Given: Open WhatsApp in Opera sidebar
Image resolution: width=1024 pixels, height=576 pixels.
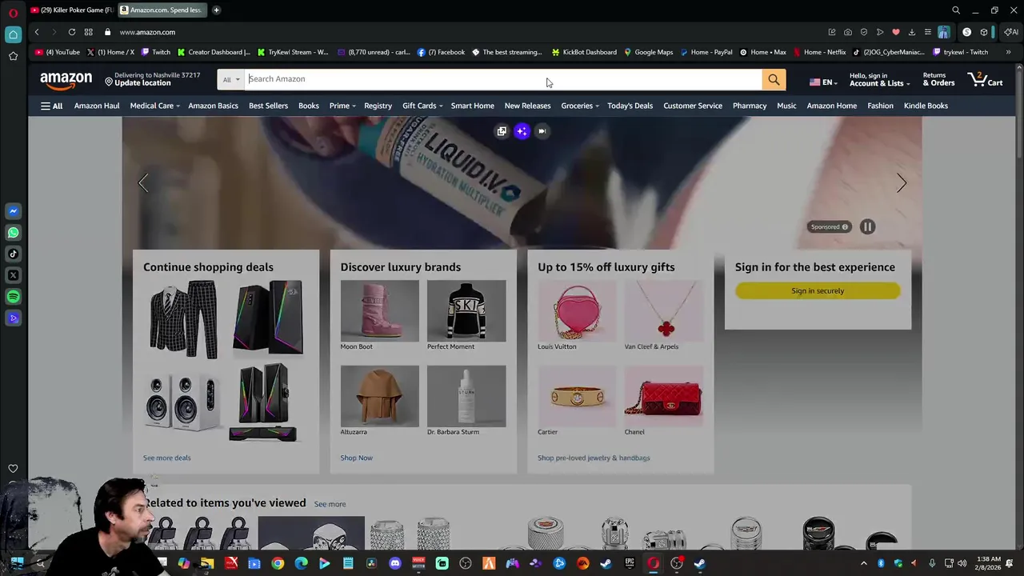Looking at the screenshot, I should point(13,233).
